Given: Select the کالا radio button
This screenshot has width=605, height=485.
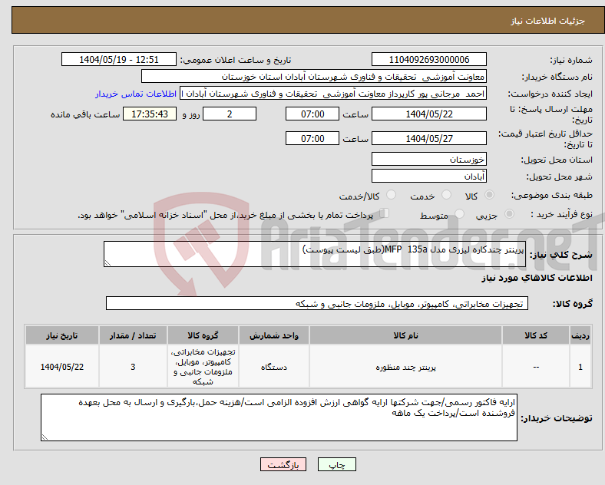Looking at the screenshot, I should (489, 195).
